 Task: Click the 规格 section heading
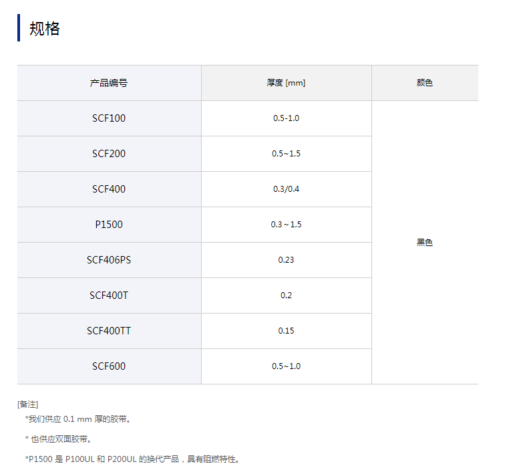[x=45, y=29]
